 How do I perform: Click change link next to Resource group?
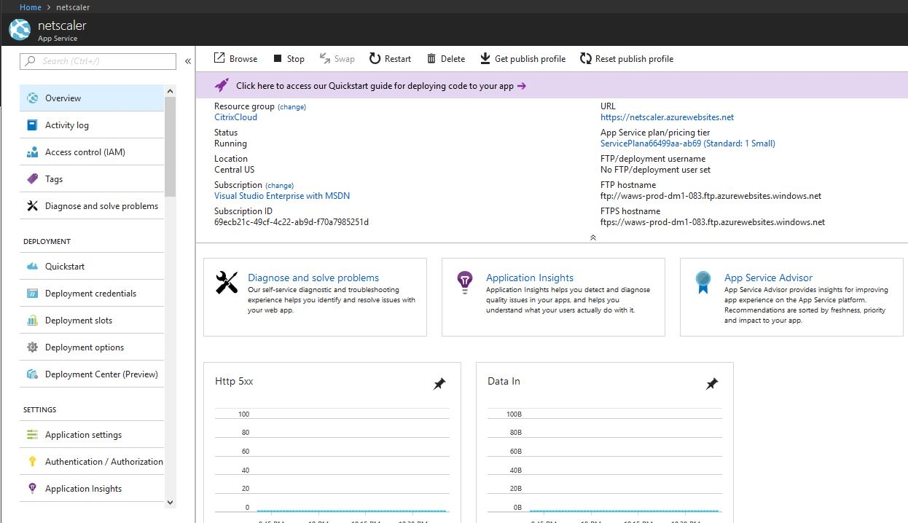(x=292, y=107)
